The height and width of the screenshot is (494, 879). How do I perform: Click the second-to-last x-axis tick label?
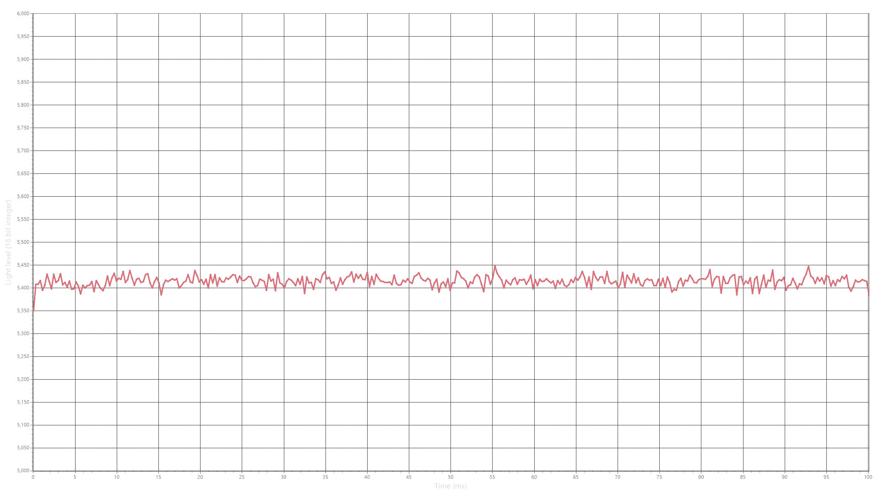[826, 476]
